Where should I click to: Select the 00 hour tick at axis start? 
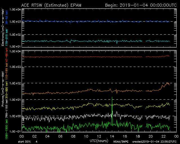coord(22,136)
